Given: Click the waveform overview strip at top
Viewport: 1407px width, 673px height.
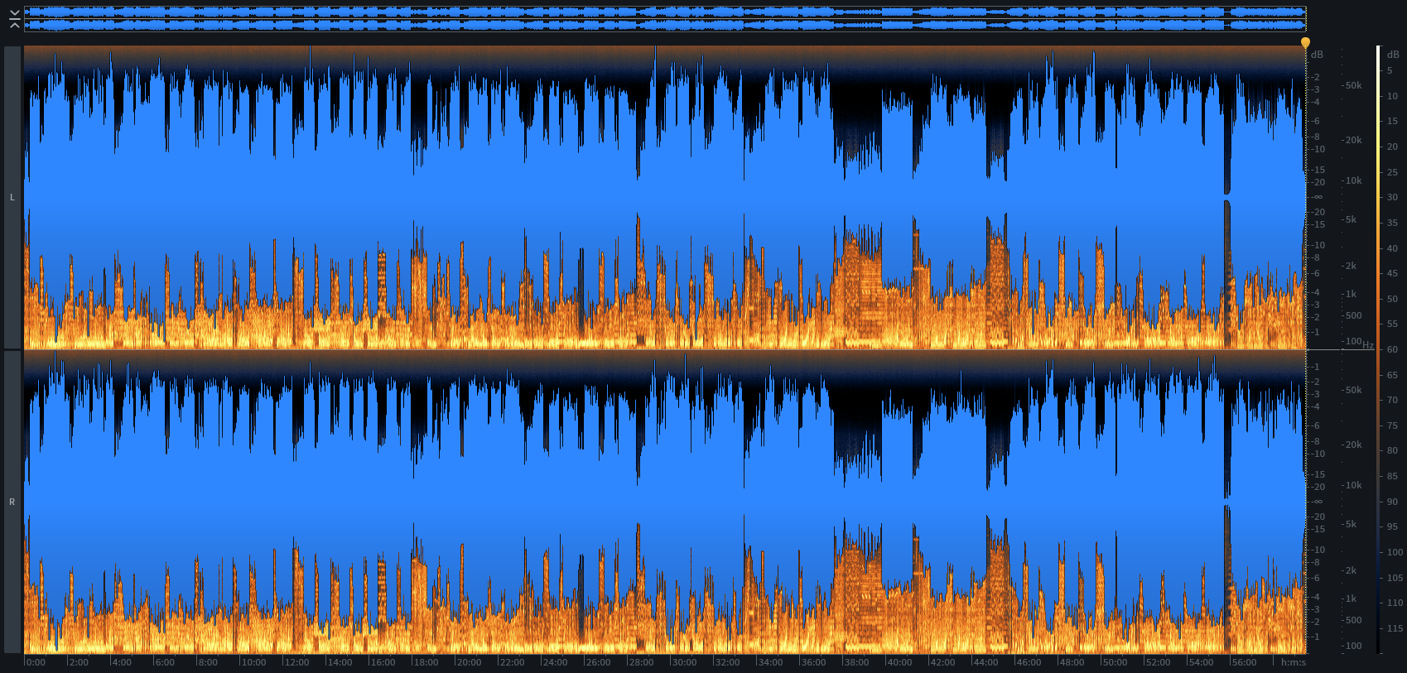Looking at the screenshot, I should tap(665, 19).
